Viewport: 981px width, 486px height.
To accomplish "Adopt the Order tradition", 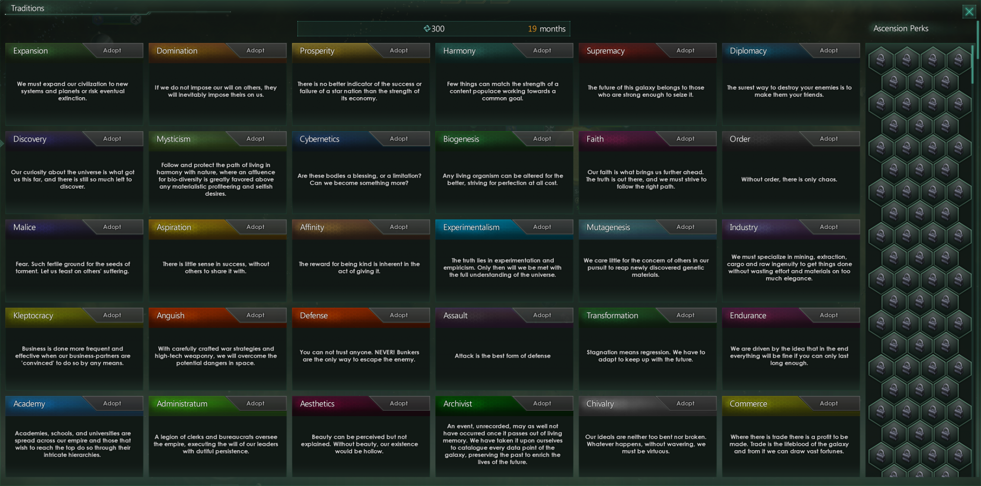I will pos(829,138).
